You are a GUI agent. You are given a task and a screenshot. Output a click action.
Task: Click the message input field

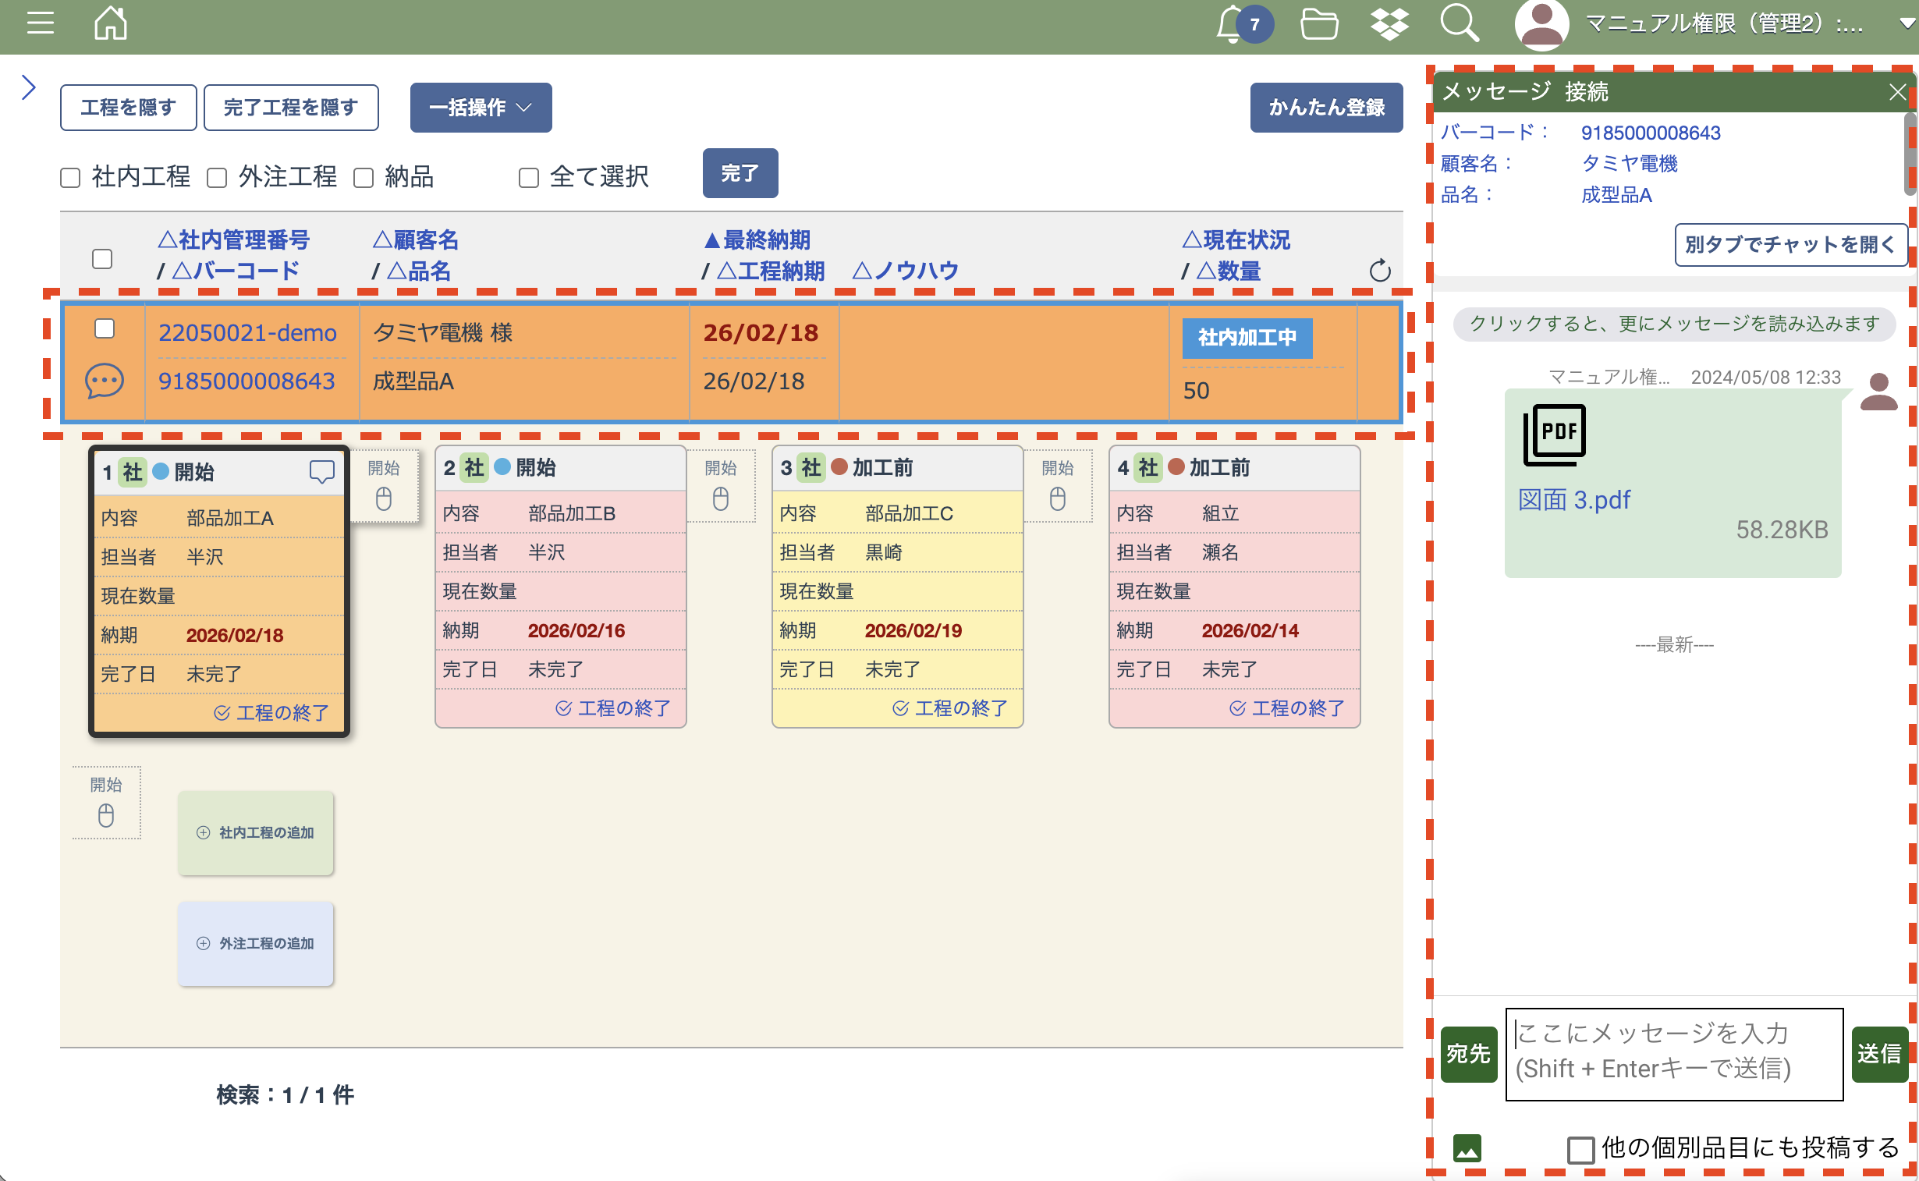pyautogui.click(x=1673, y=1053)
